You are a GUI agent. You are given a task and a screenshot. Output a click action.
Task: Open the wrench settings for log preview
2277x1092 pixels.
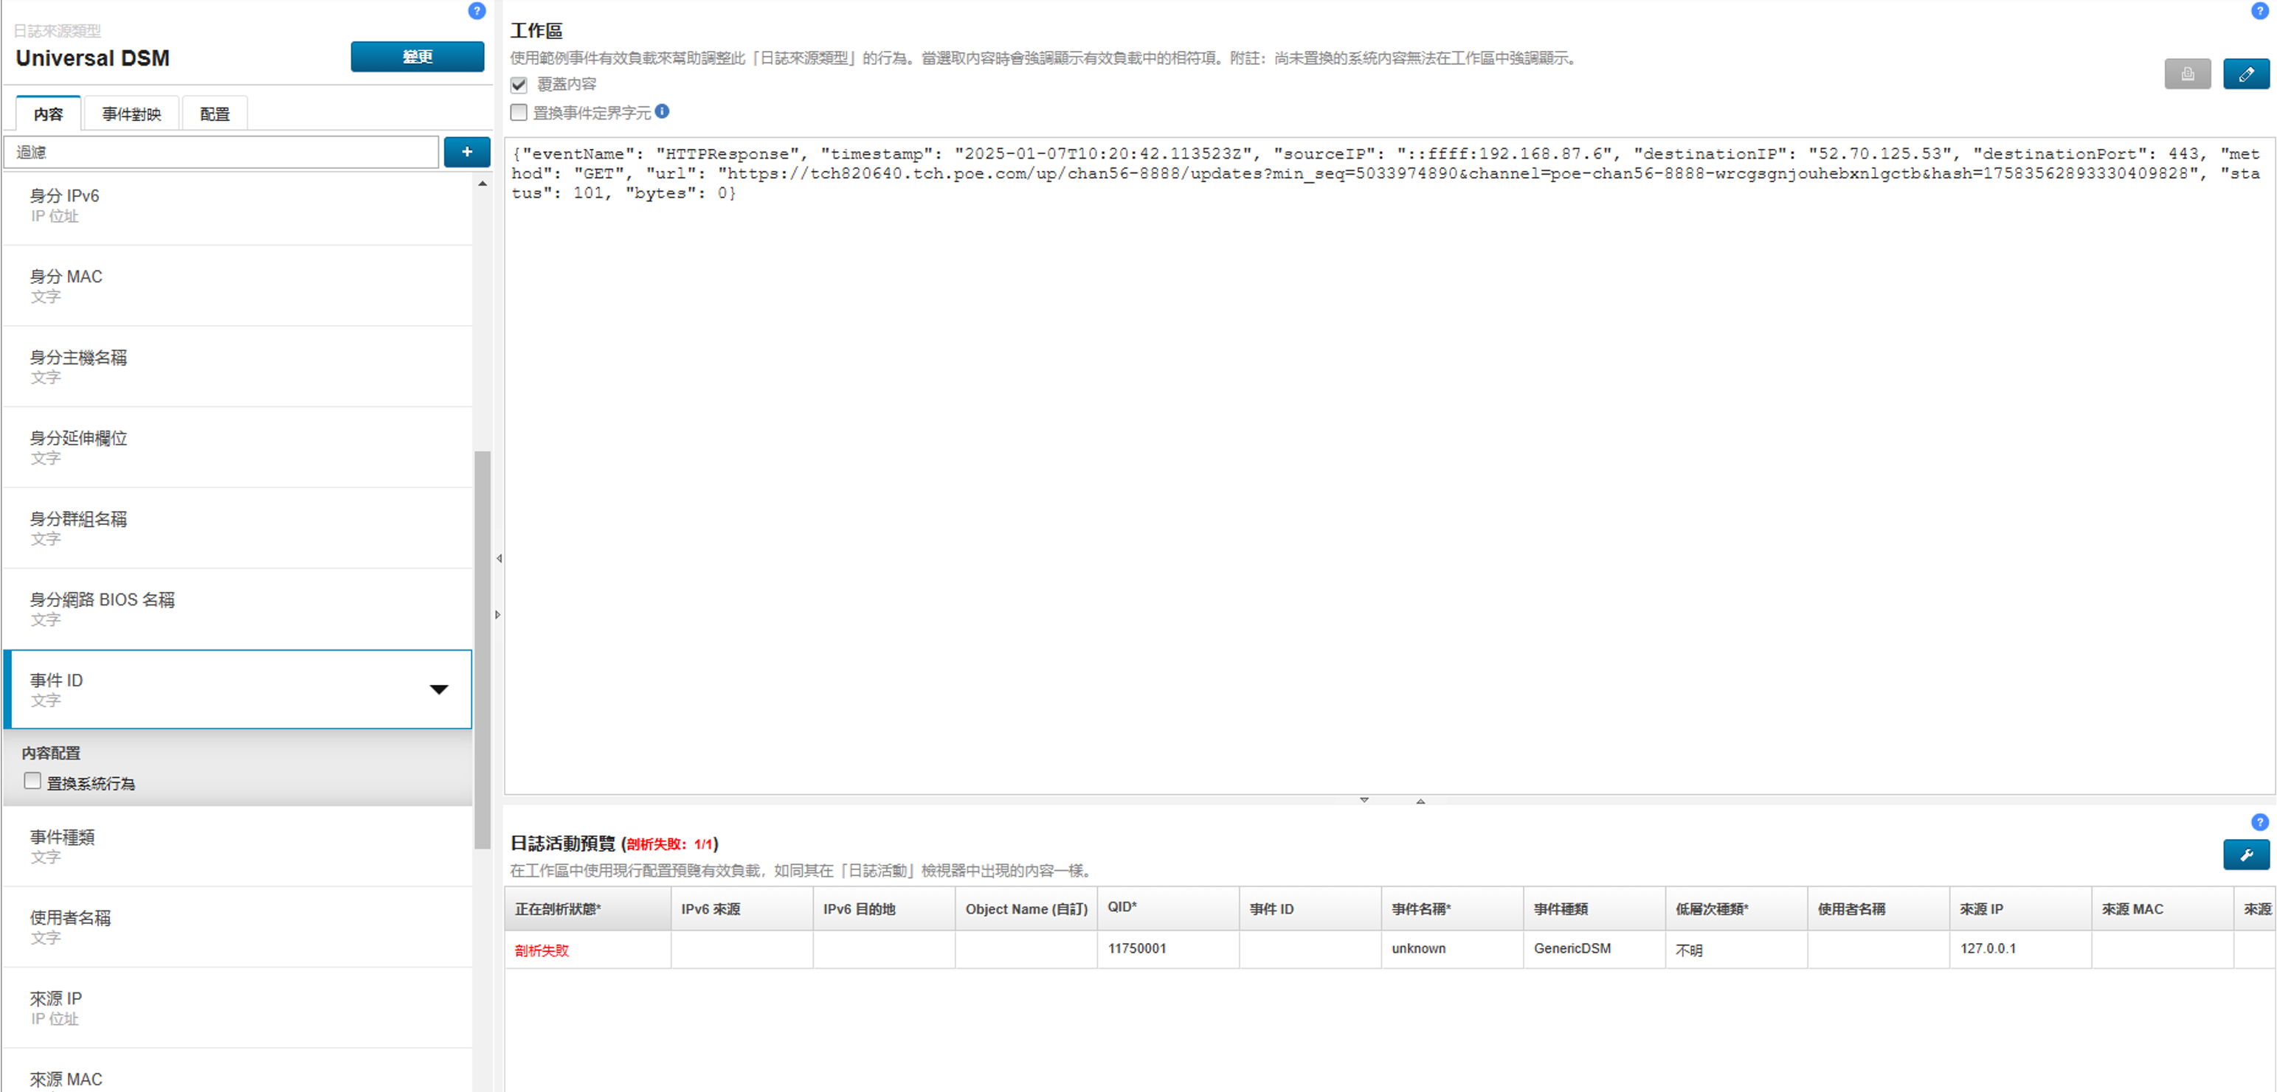[2245, 855]
